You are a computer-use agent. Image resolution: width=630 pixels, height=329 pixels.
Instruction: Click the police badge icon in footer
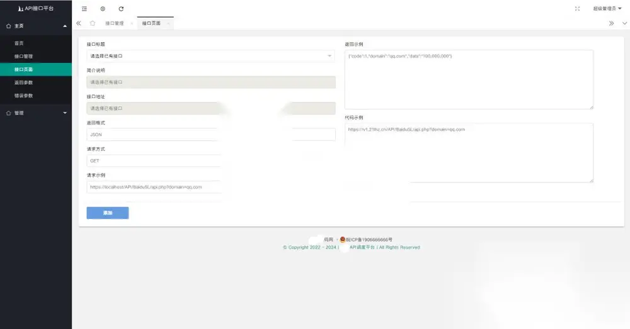[342, 240]
